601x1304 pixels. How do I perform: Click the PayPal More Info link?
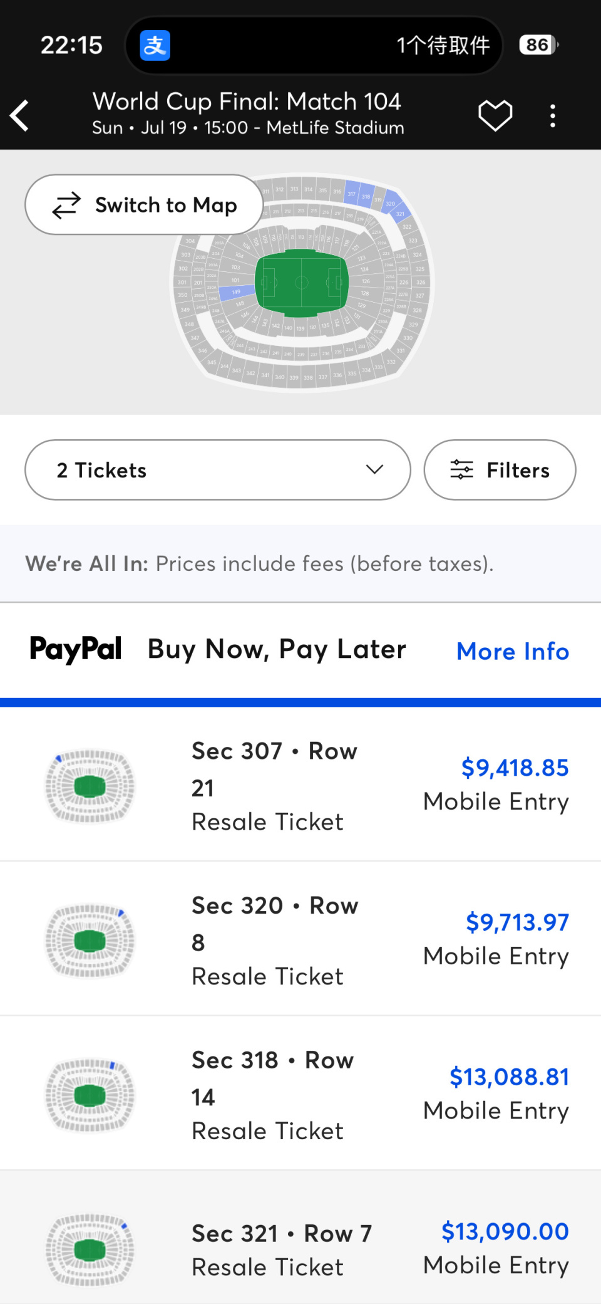513,651
